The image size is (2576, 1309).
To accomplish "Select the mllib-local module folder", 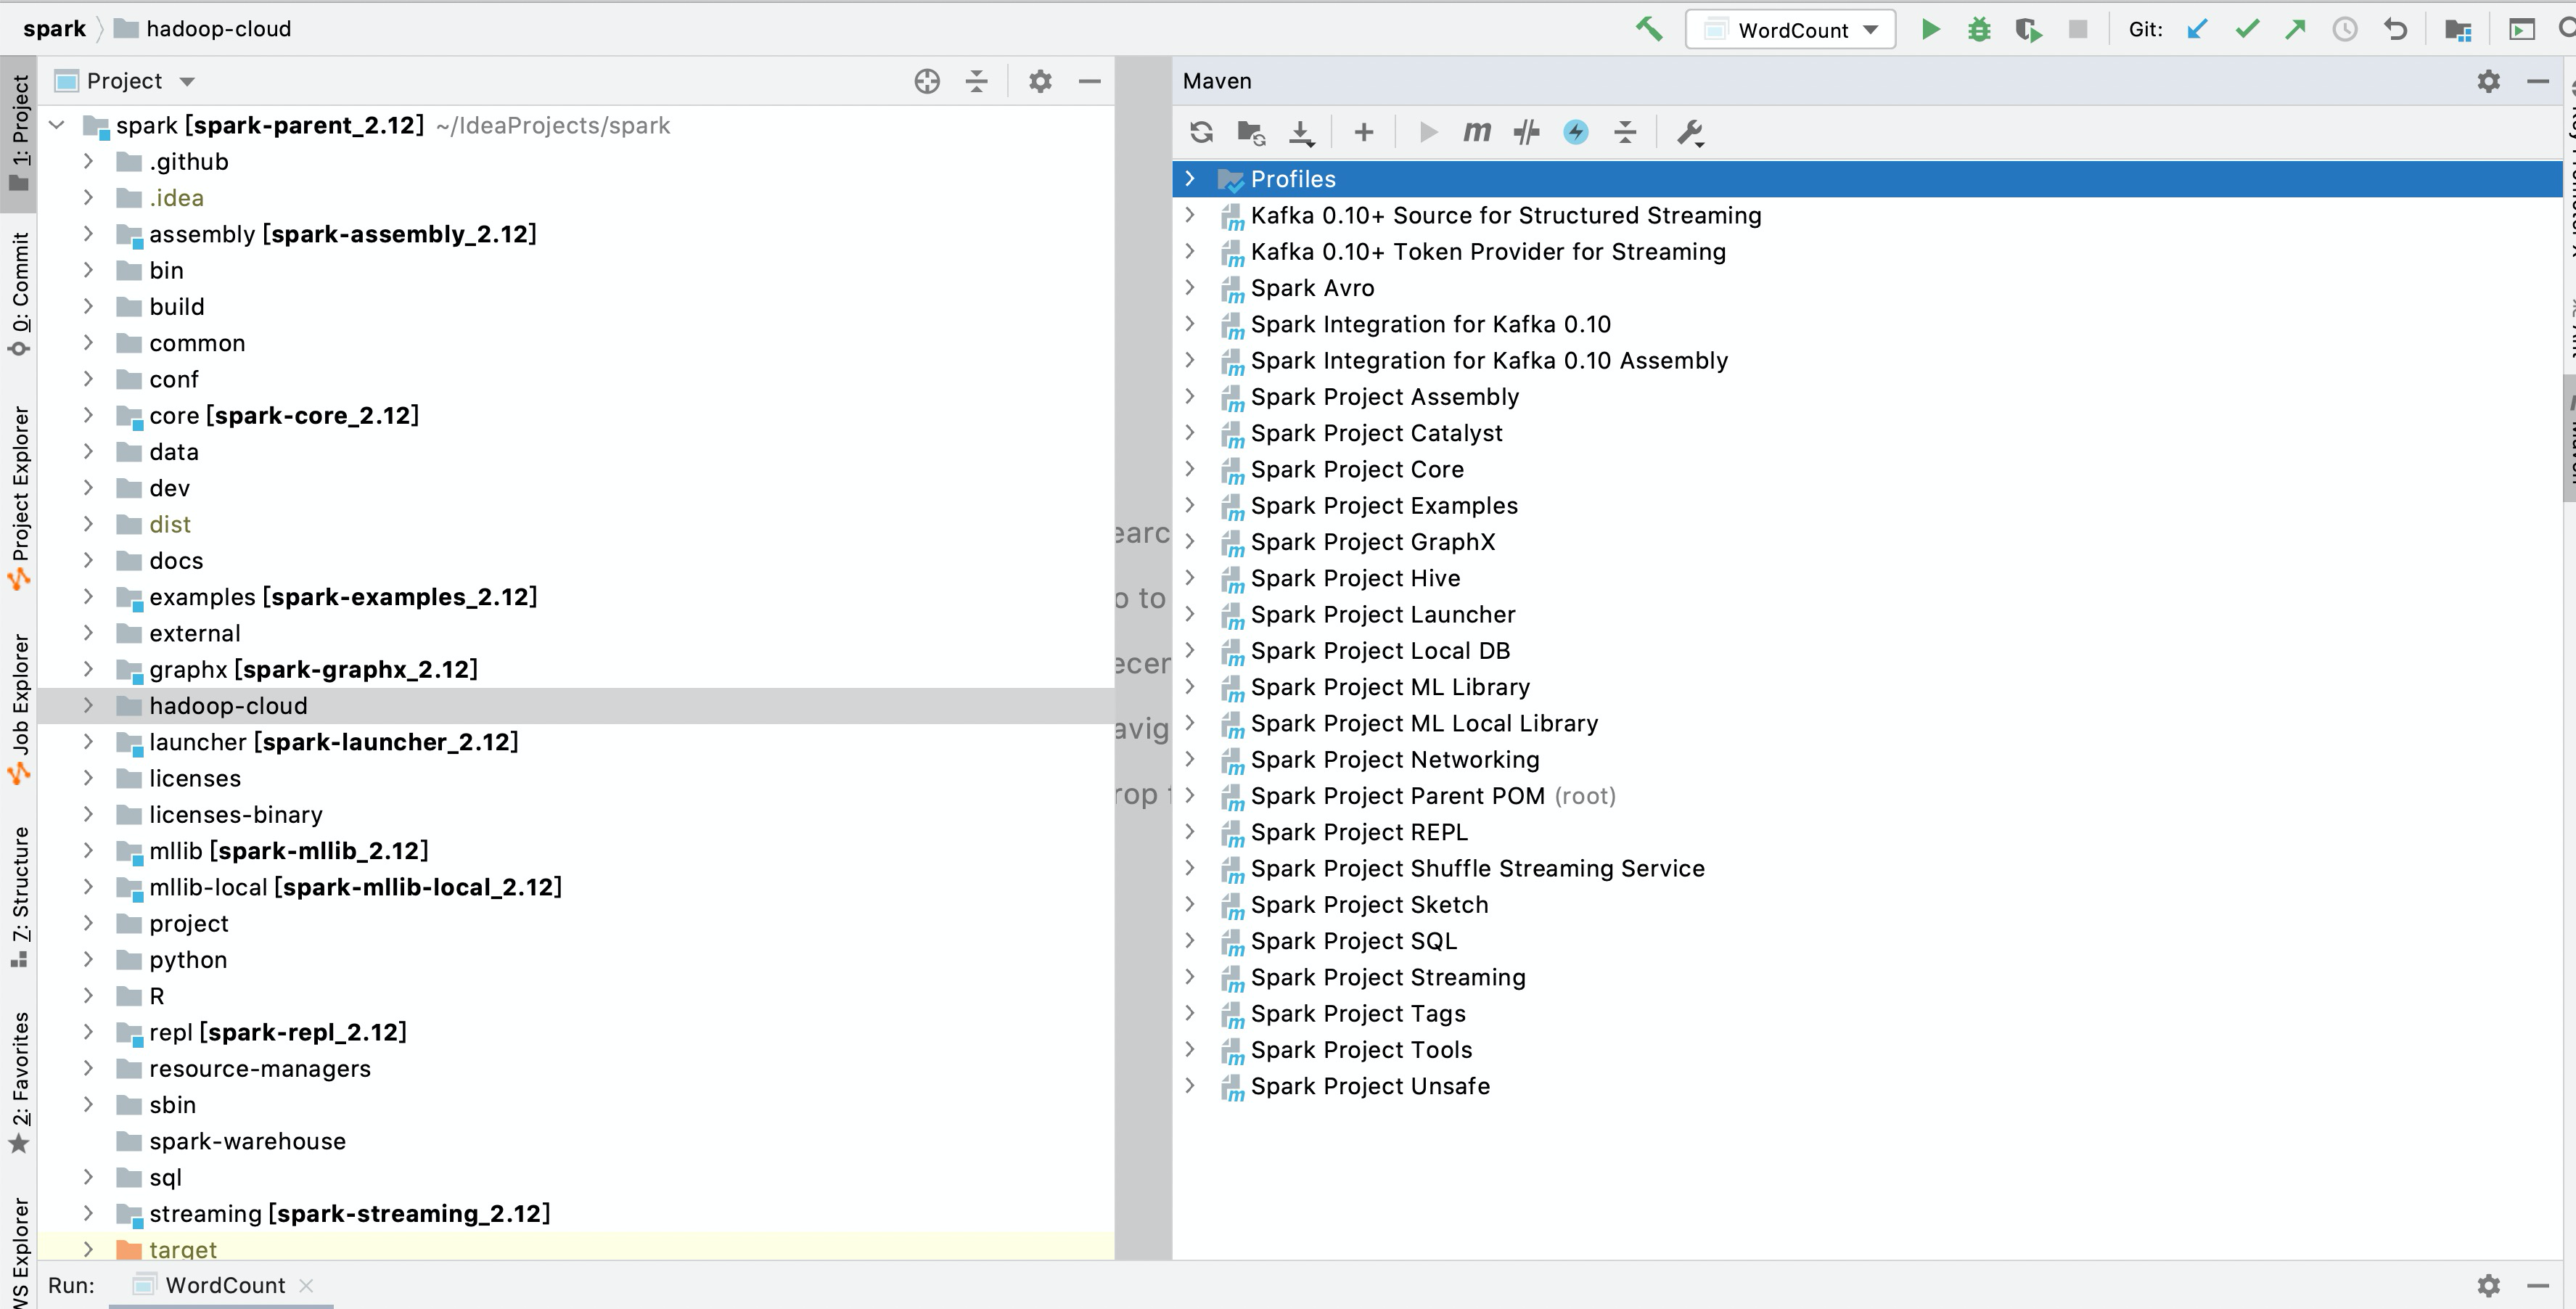I will pos(355,887).
